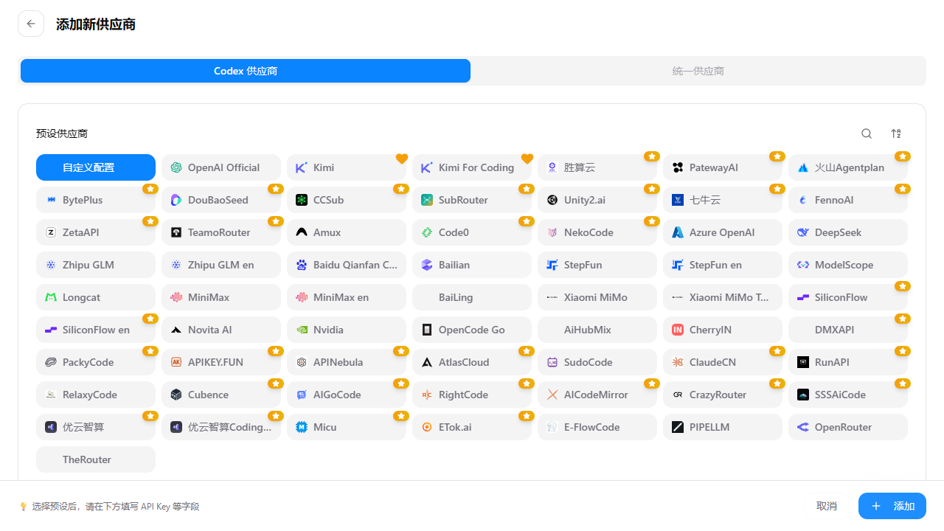Image resolution: width=944 pixels, height=531 pixels.
Task: Choose the CrazyRouter provider
Action: (723, 395)
